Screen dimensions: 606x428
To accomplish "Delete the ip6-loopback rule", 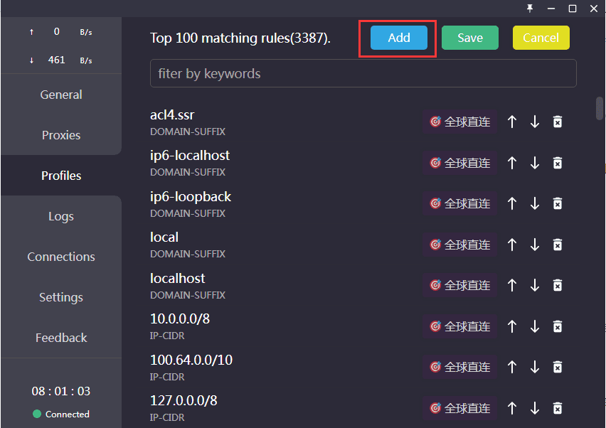I will (x=558, y=203).
